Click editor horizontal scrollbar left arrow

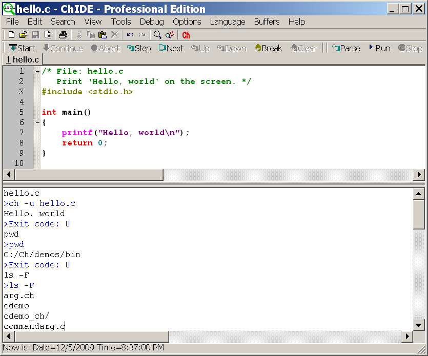(x=9, y=175)
